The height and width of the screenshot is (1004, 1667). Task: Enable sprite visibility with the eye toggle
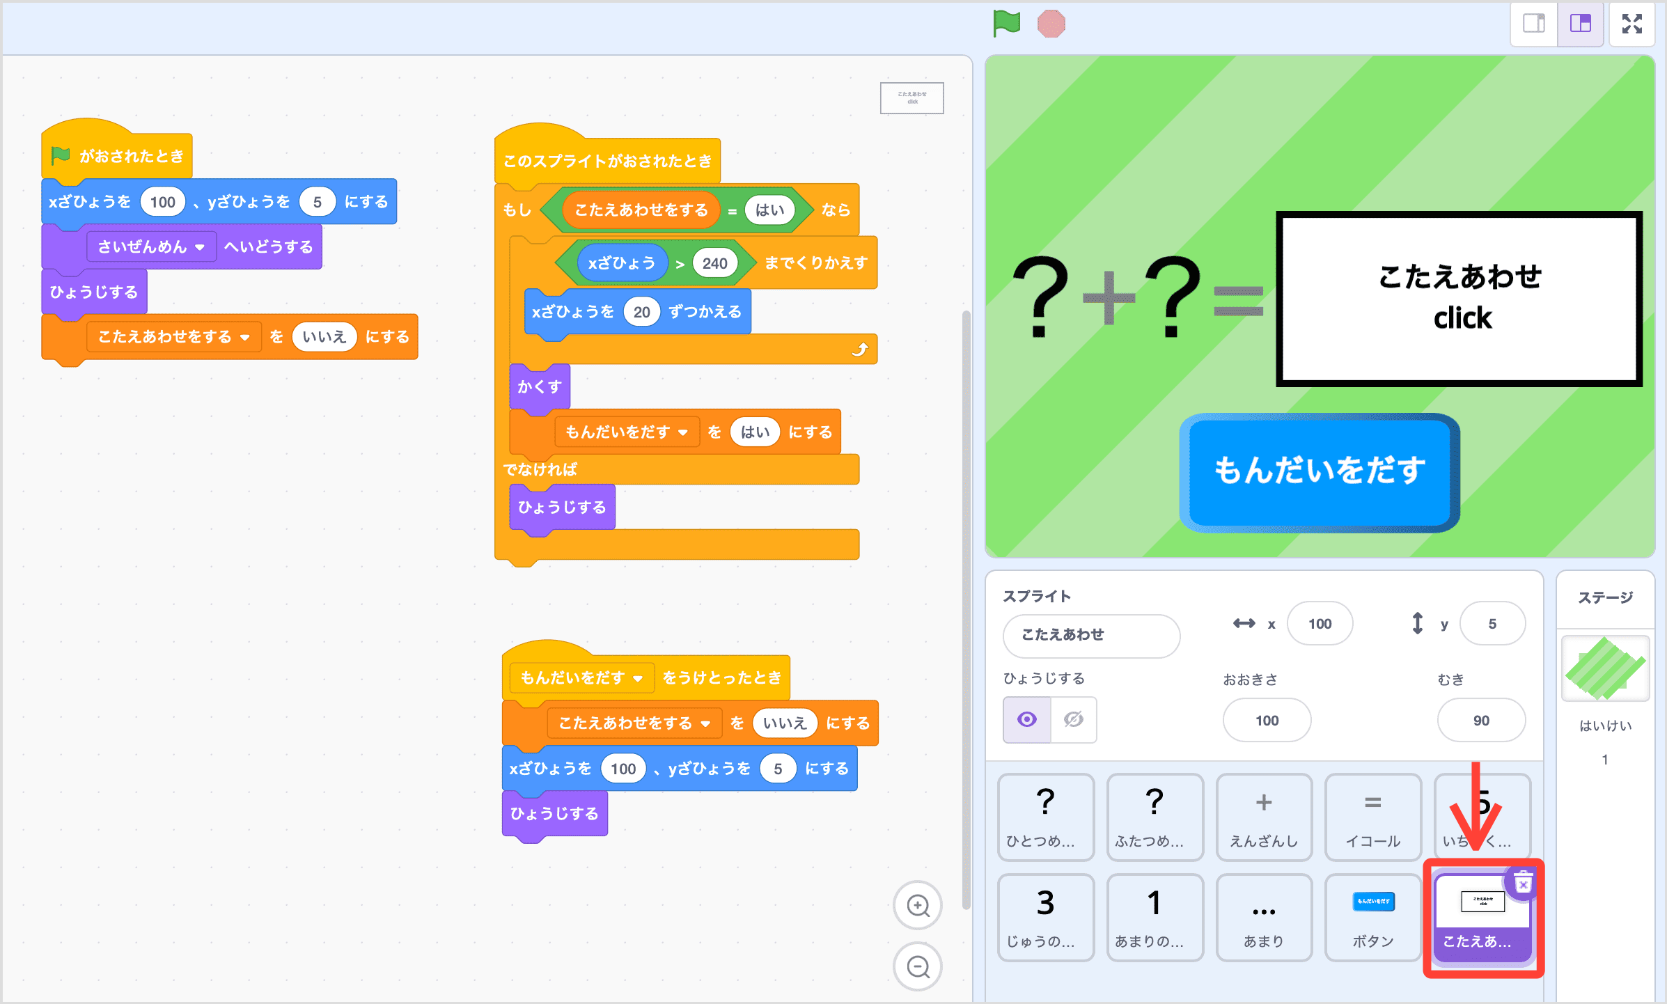tap(1026, 720)
